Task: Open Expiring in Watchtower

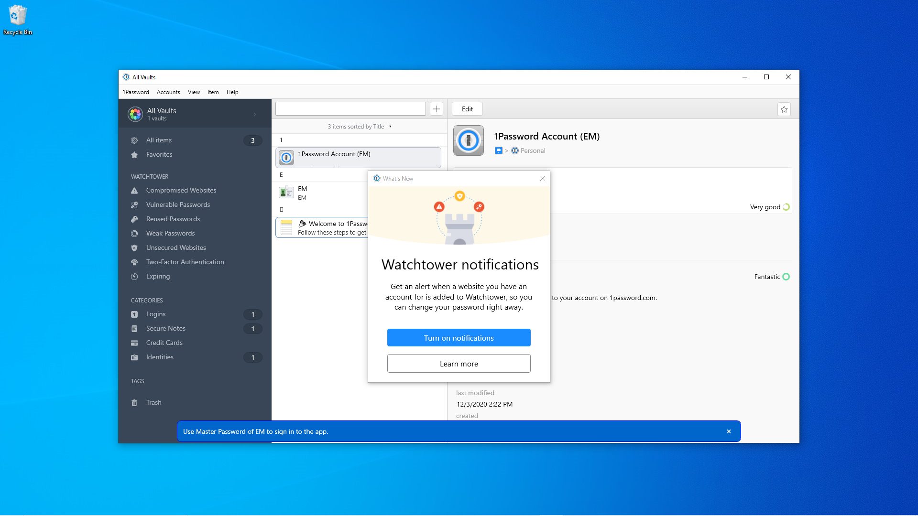Action: coord(158,277)
